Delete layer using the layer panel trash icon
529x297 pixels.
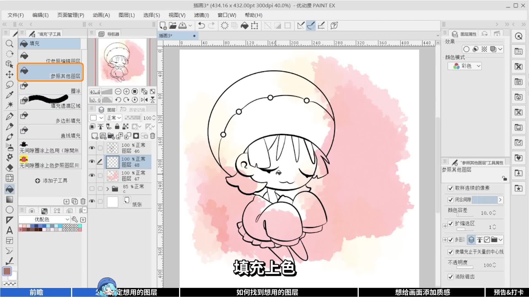pyautogui.click(x=153, y=136)
